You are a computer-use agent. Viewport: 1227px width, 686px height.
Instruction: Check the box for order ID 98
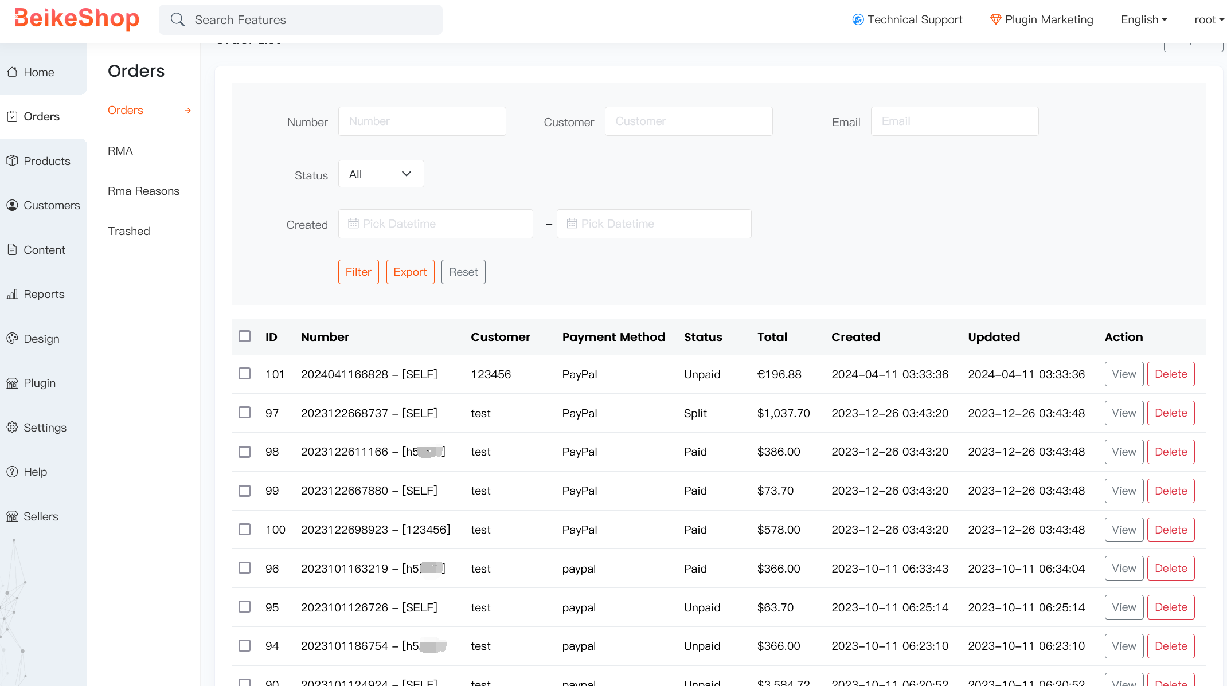pyautogui.click(x=245, y=452)
